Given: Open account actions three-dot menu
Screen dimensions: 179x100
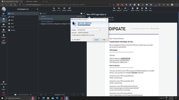Looking at the screenshot, I should tap(37, 9).
